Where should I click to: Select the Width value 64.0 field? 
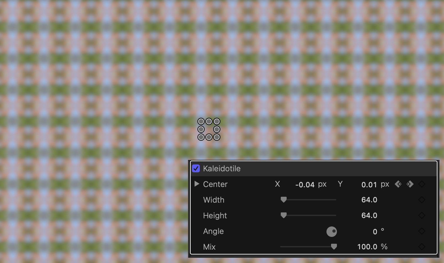pos(369,200)
